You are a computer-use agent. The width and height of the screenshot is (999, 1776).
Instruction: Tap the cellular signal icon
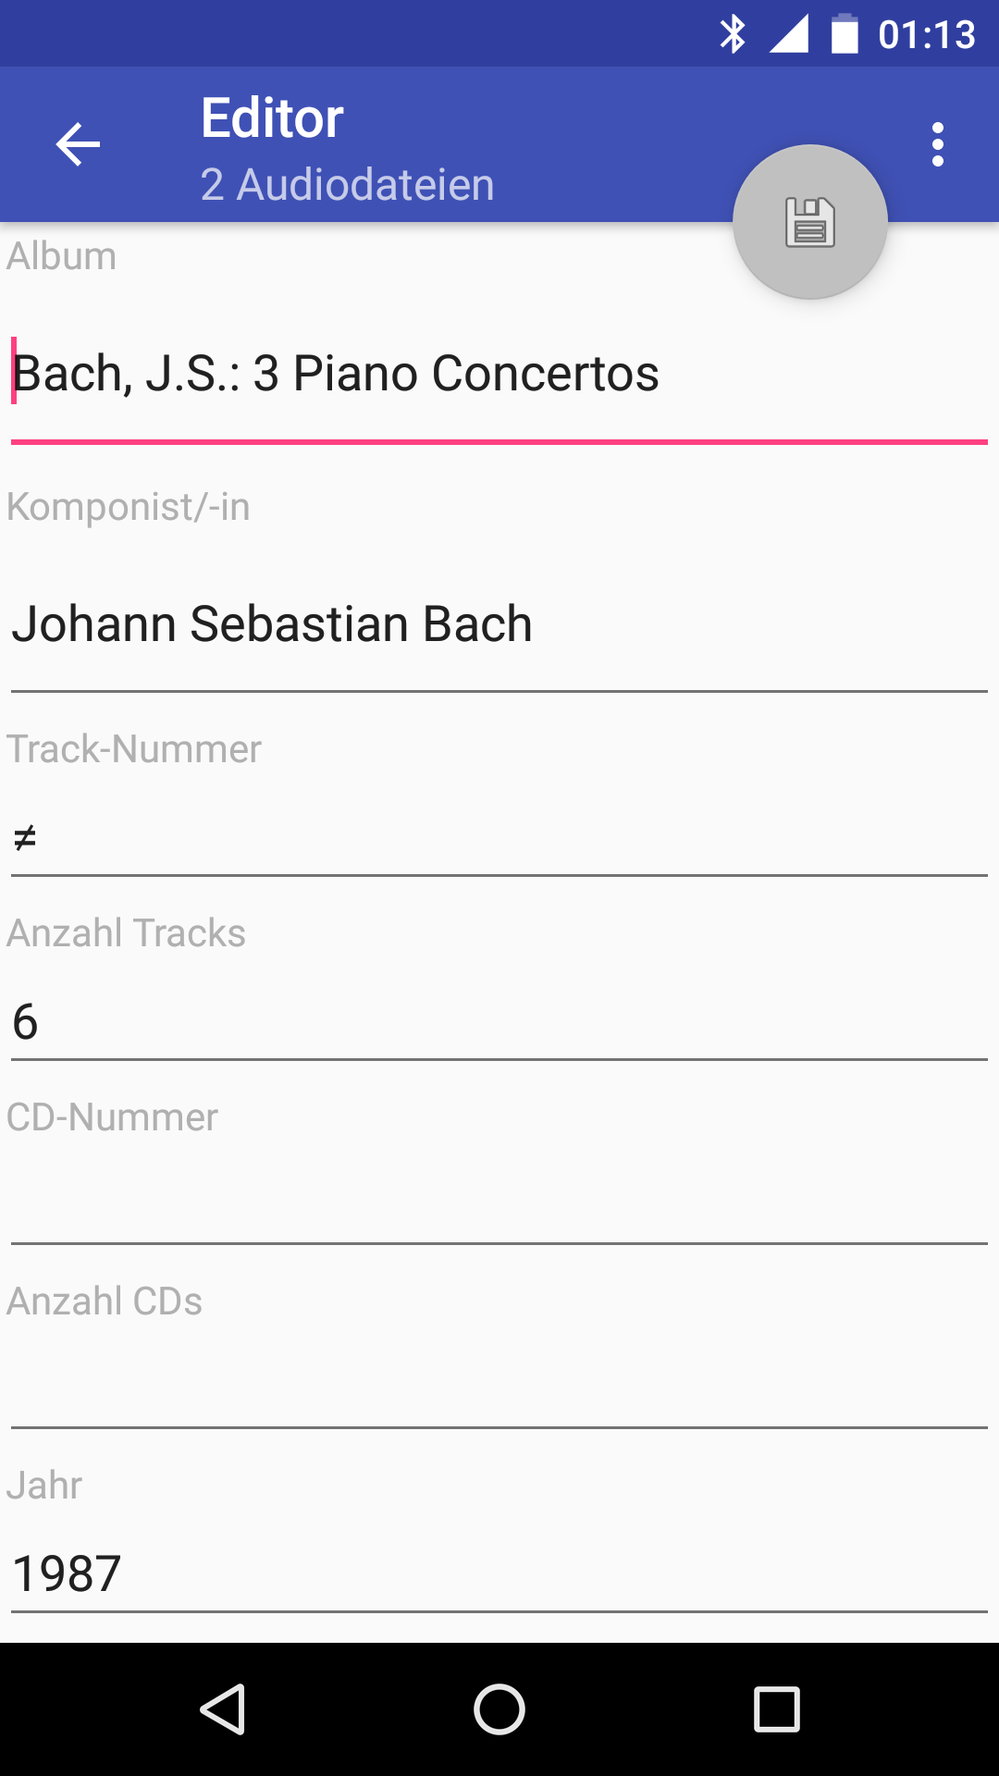789,34
